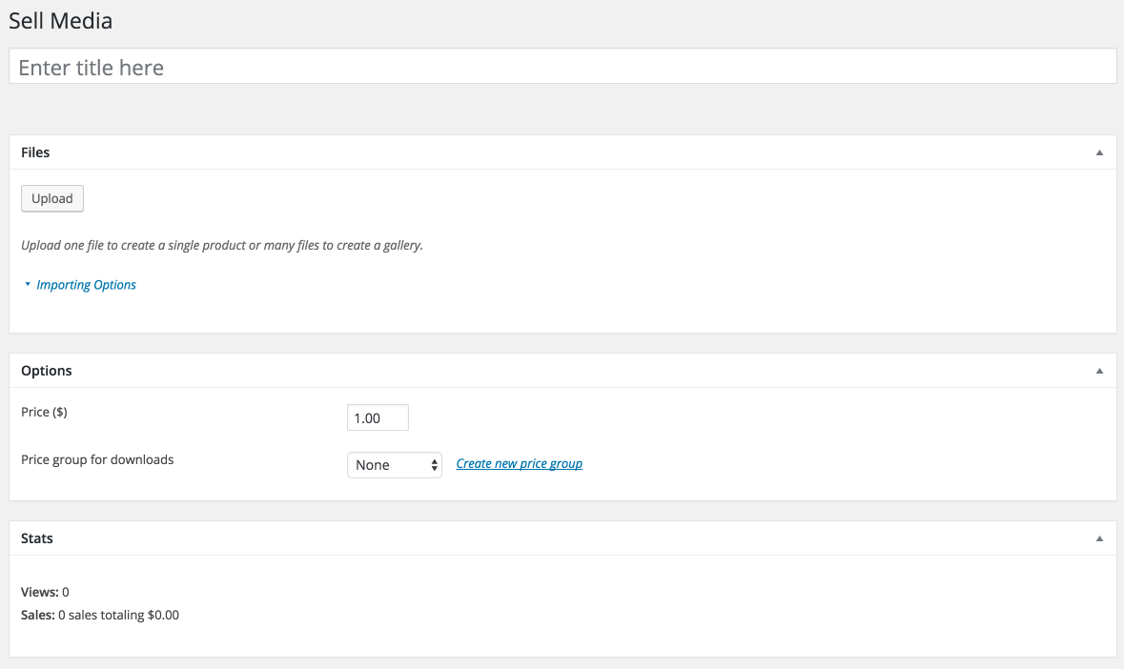Click the Price group for downloads label

click(97, 459)
